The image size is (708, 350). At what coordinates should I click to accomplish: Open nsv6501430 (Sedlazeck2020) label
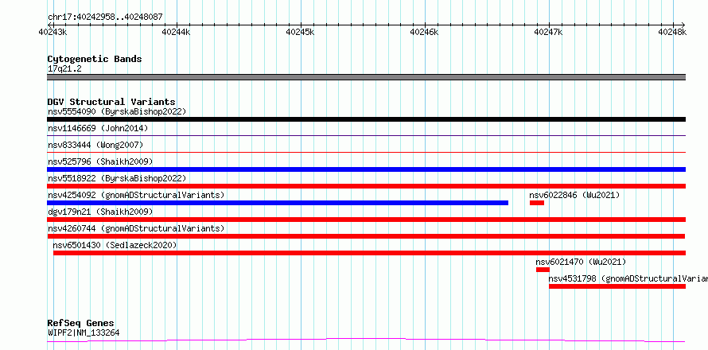click(115, 245)
